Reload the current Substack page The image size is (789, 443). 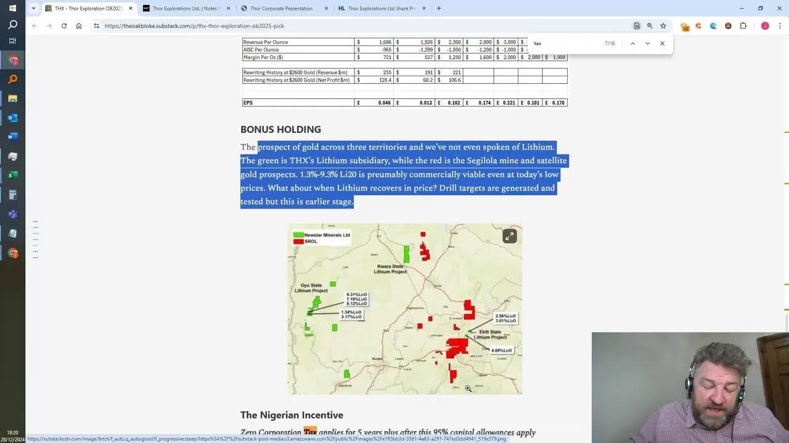point(64,26)
